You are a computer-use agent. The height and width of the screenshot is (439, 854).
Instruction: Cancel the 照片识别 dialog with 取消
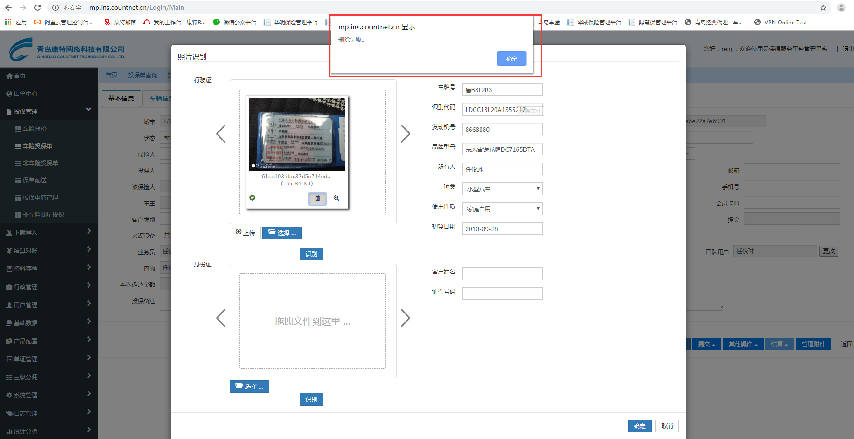[667, 426]
